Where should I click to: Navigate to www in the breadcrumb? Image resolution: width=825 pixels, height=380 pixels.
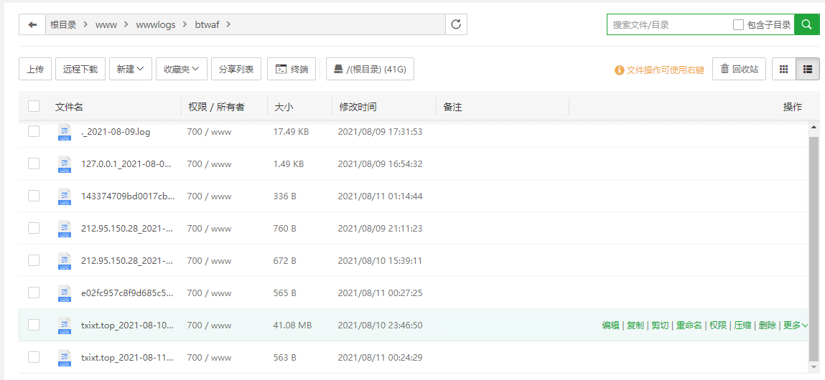pyautogui.click(x=106, y=24)
